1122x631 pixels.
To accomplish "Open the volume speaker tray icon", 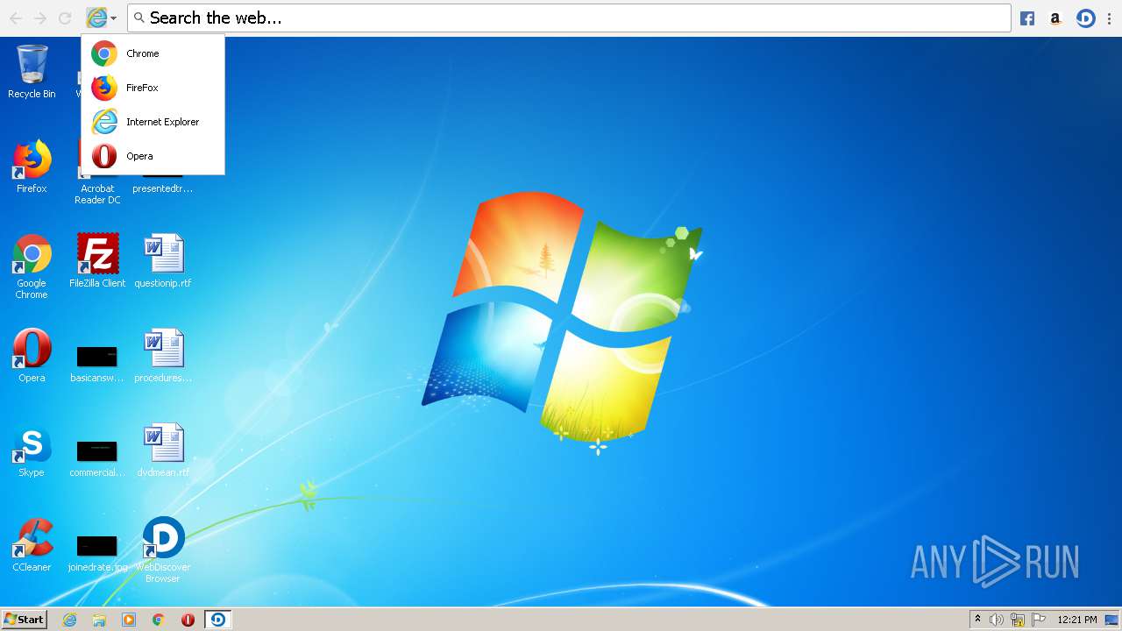I will [x=997, y=620].
